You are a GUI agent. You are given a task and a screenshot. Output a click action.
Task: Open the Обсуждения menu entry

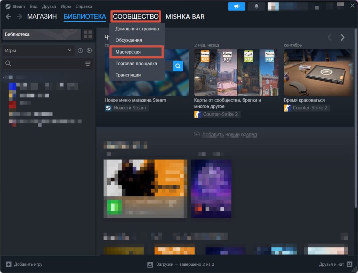click(x=129, y=40)
